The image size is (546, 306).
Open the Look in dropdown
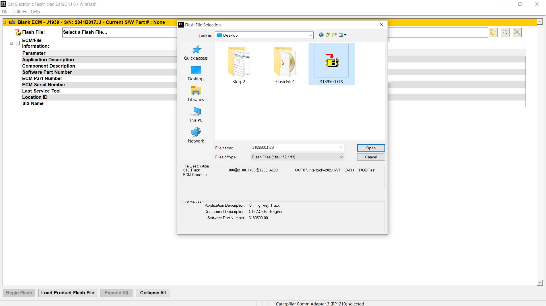point(311,35)
